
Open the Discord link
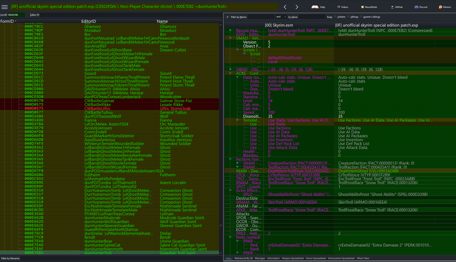coord(421,7)
